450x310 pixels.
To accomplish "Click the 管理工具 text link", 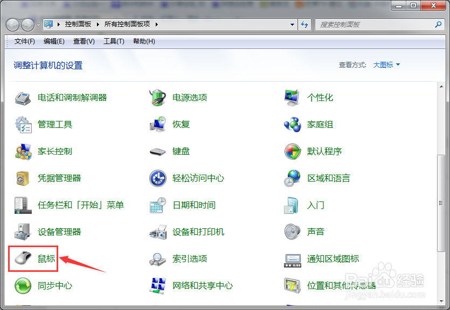I will [x=55, y=125].
